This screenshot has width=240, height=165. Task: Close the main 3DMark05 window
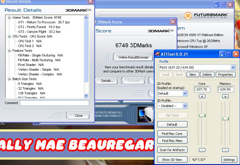[230, 5]
